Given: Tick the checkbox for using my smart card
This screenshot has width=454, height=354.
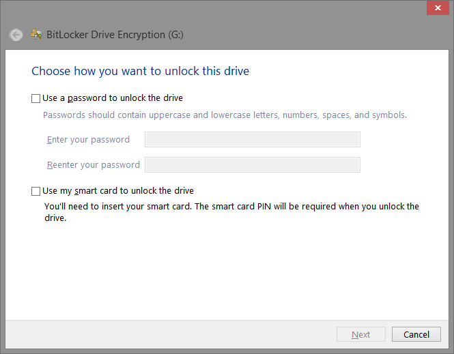Looking at the screenshot, I should coord(36,191).
